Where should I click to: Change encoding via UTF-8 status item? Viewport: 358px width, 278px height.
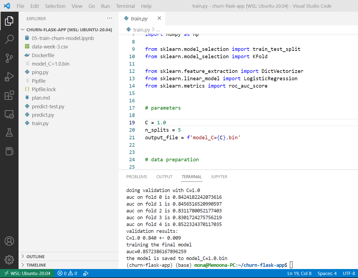(x=349, y=273)
